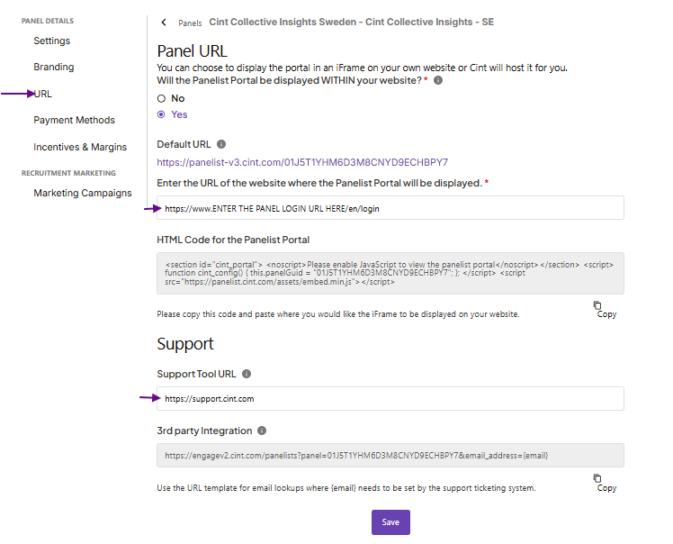Select the Cint Collective Insights Sweden panel title

click(x=352, y=22)
